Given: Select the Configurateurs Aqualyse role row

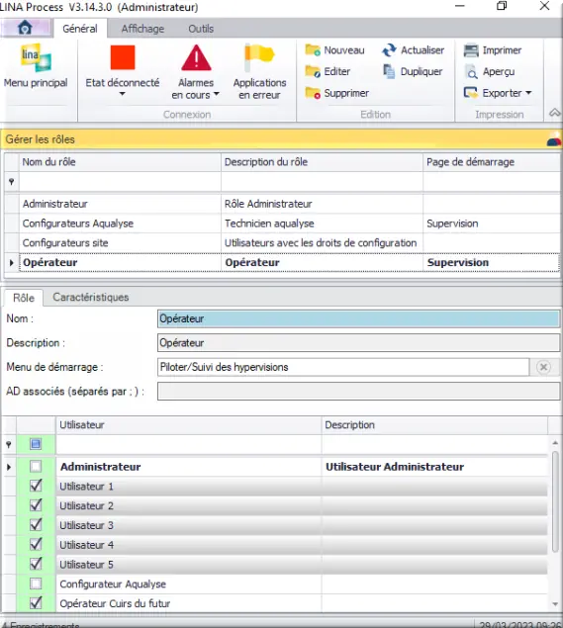Looking at the screenshot, I should point(282,224).
